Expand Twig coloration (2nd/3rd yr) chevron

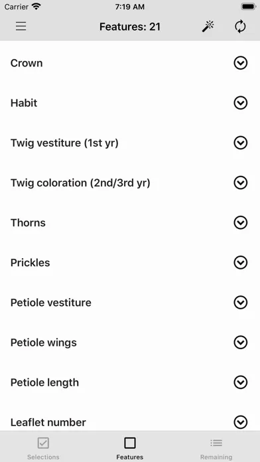pyautogui.click(x=241, y=183)
